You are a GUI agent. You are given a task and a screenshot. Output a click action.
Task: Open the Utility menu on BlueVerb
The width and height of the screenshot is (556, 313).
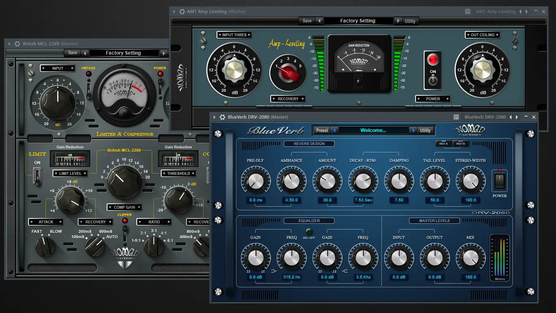(x=425, y=130)
